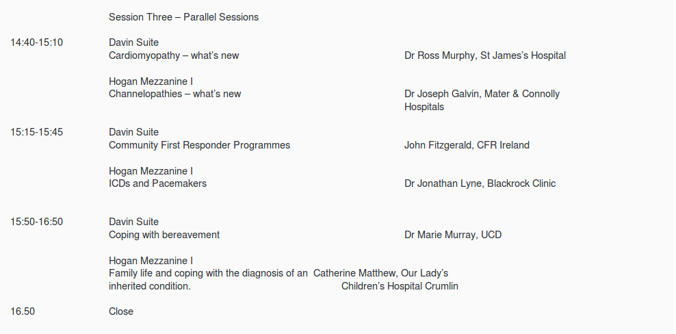Viewport: 676px width, 334px height.
Task: Click speaker Dr Jonathan Lyne, Blackrock Clinic
Action: (480, 183)
